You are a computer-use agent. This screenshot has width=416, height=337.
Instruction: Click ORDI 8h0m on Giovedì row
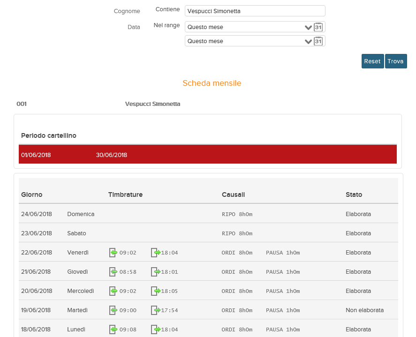tap(237, 272)
